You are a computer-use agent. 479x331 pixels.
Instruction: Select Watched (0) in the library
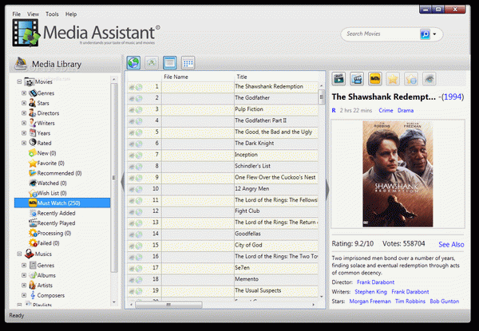click(x=48, y=183)
